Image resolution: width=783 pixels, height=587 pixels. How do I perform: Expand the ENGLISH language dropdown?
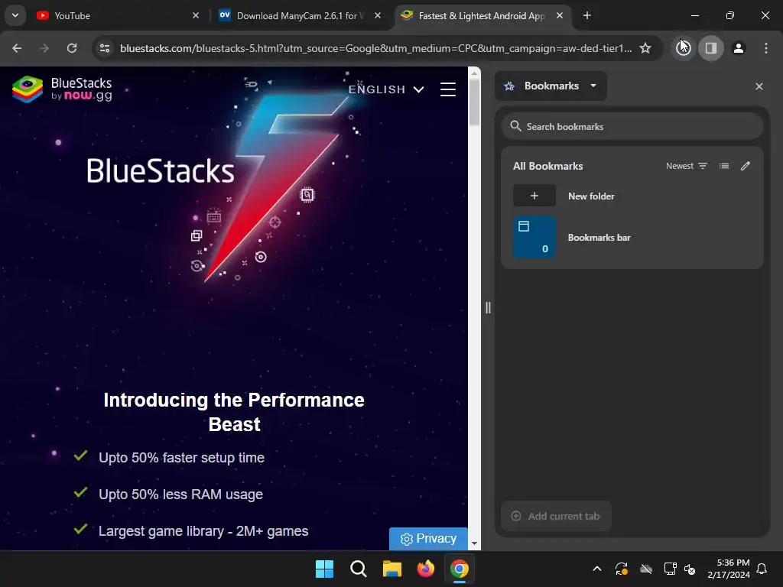coord(386,89)
